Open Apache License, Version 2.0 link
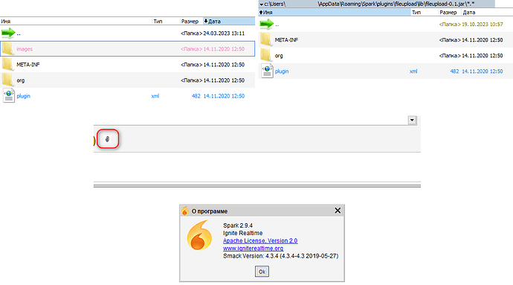 [260, 241]
